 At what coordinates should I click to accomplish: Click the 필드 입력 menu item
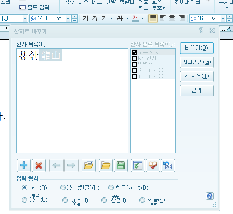click(34, 7)
